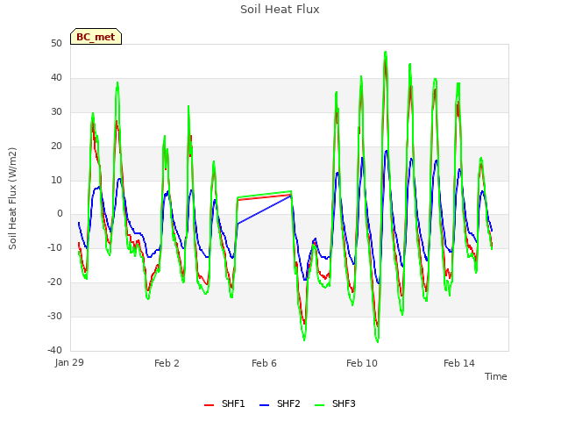Click the 50 y-axis tick label
Screen dimensions: 561x421
coord(56,44)
